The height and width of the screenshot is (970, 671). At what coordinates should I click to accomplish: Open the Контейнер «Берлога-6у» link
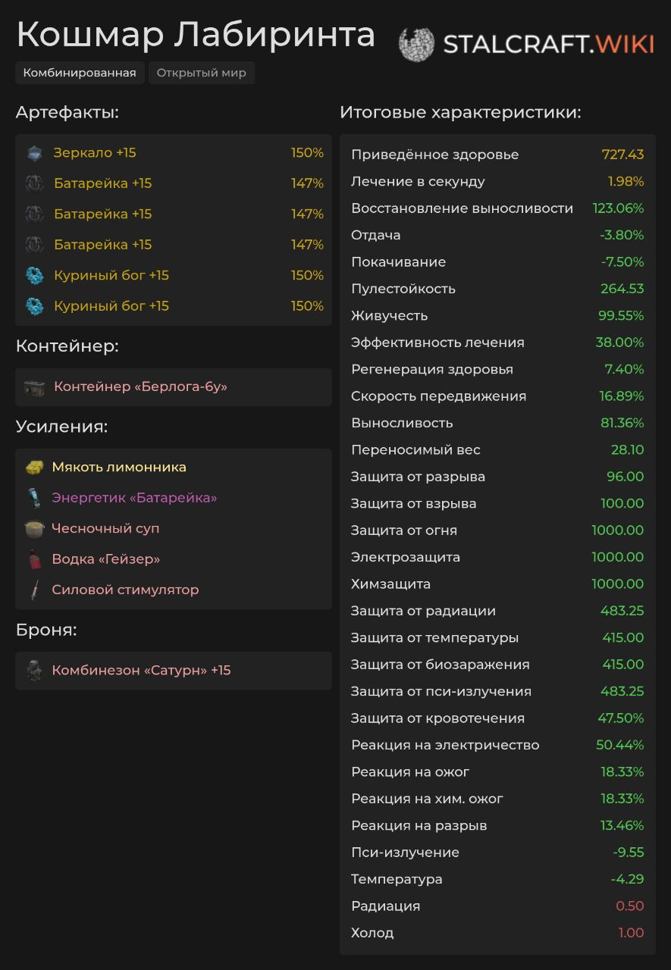(x=140, y=387)
